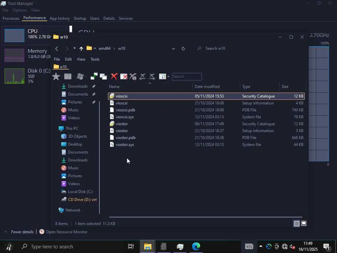This screenshot has width=337, height=253.
Task: Open the Details tab in Task Manager
Action: point(109,18)
